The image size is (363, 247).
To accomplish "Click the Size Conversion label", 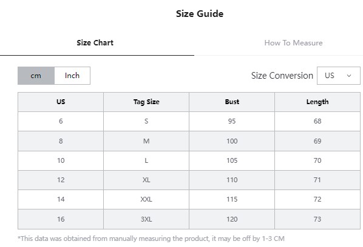I will click(282, 76).
